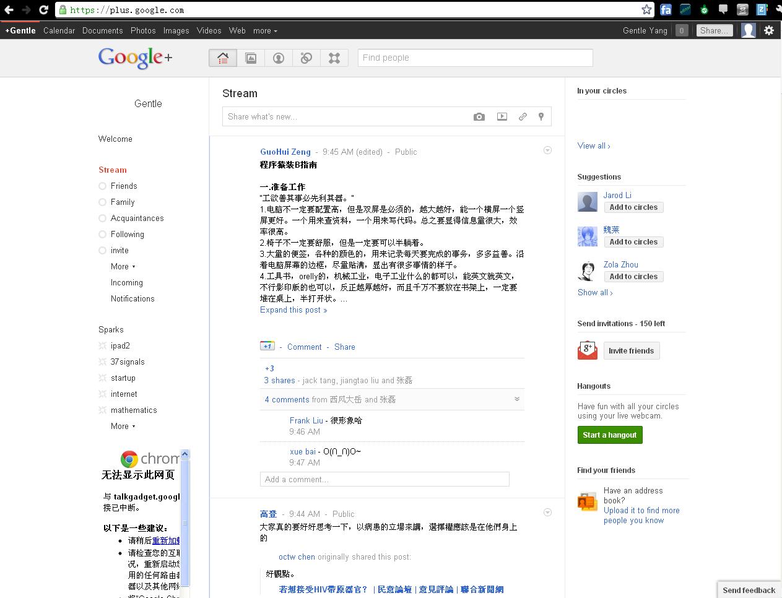Open the Documents menu item

pyautogui.click(x=102, y=30)
